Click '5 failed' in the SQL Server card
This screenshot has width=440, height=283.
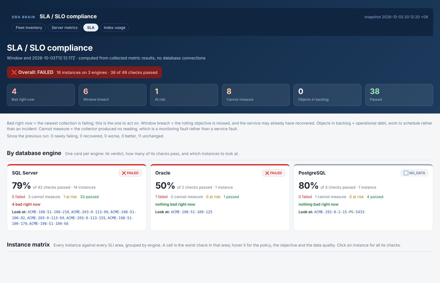pyautogui.click(x=19, y=197)
